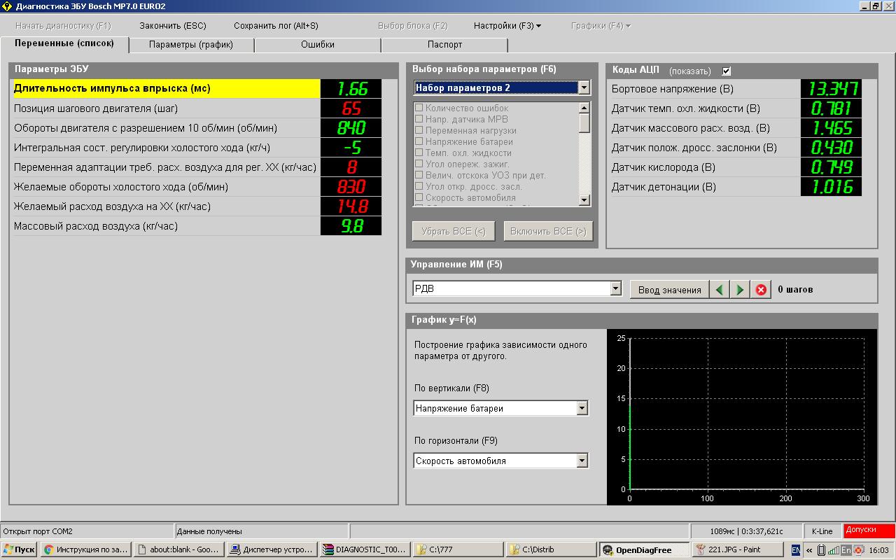
Task: Click Начать диагностику (F1)
Action: [63, 26]
